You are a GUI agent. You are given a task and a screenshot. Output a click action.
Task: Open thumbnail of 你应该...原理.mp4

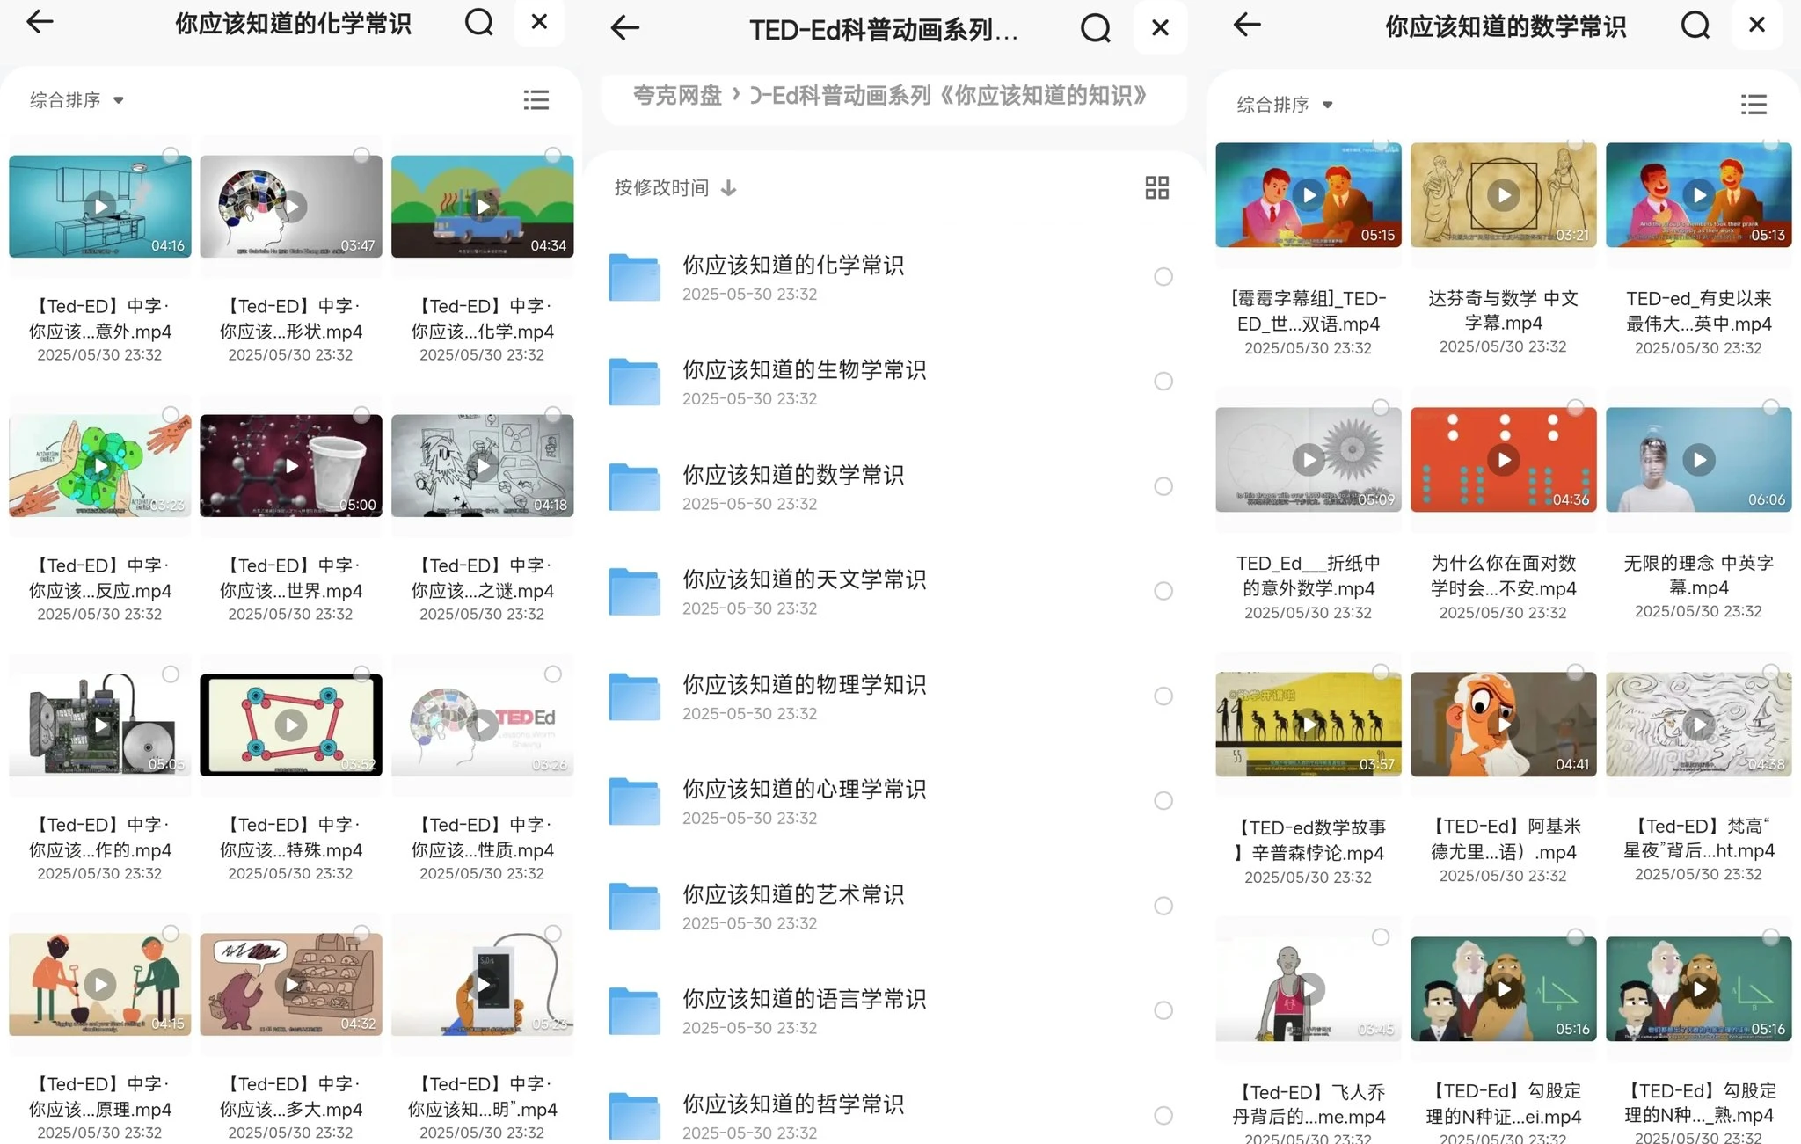pos(100,985)
